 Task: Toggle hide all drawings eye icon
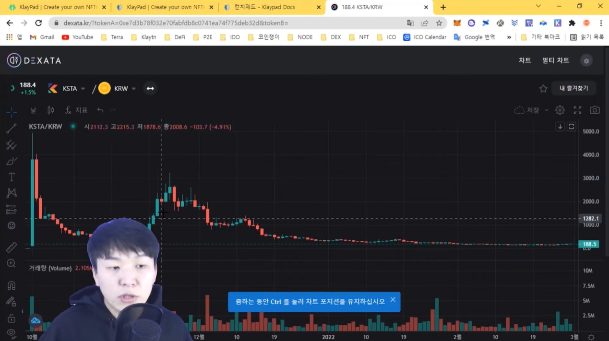click(x=12, y=332)
